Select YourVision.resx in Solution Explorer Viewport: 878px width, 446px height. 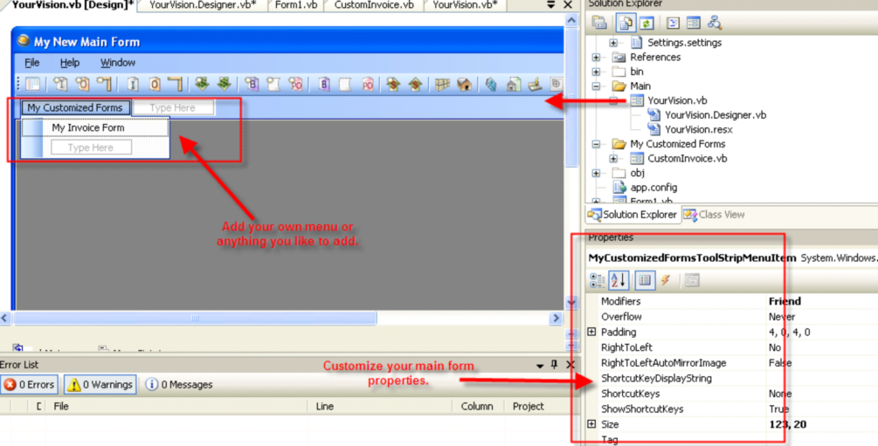[x=698, y=130]
